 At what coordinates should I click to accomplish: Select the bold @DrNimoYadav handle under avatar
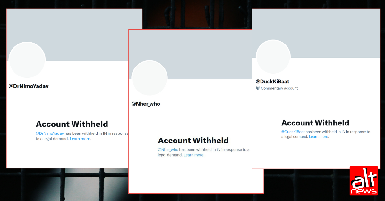click(29, 86)
